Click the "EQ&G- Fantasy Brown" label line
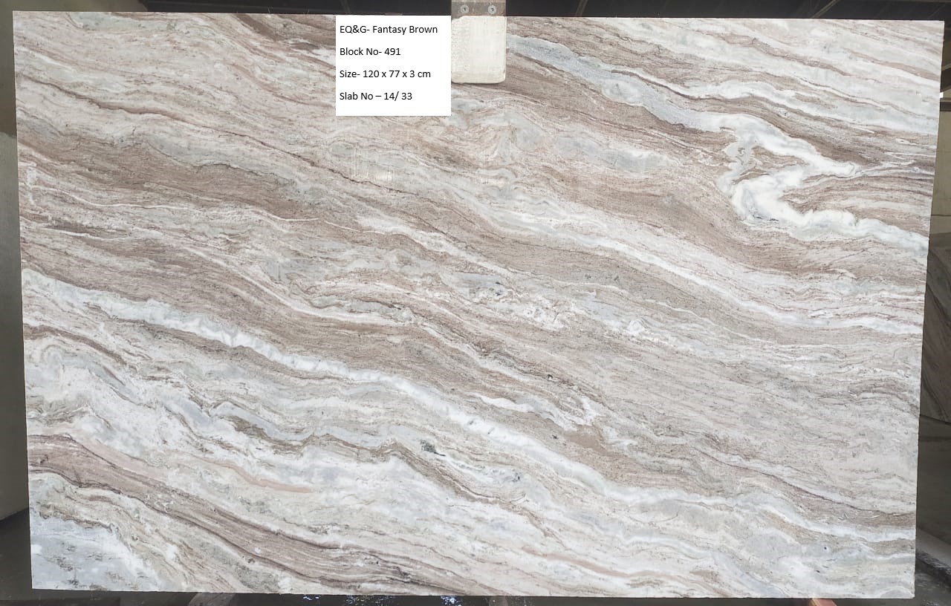The height and width of the screenshot is (606, 951). (388, 30)
